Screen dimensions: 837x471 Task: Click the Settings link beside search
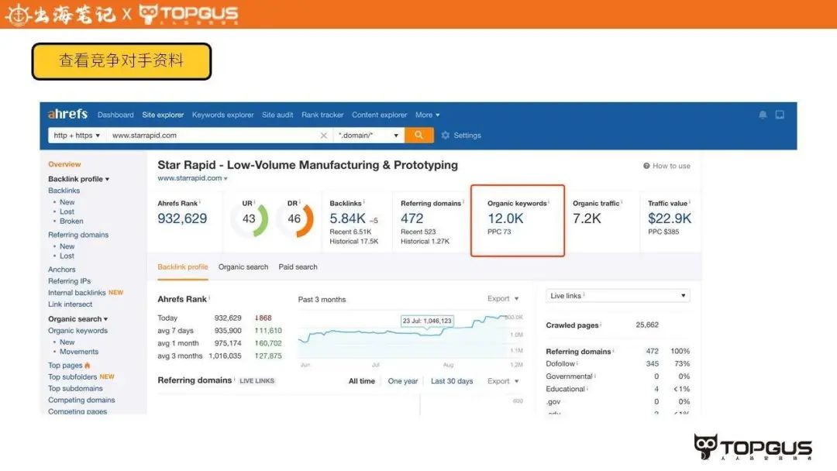coord(467,136)
